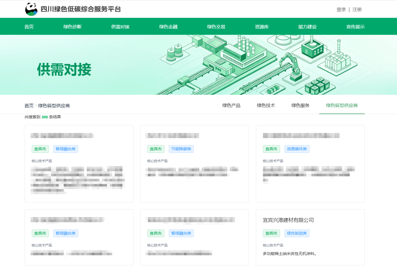
Task: Open the 注册 register link
Action: [x=357, y=10]
